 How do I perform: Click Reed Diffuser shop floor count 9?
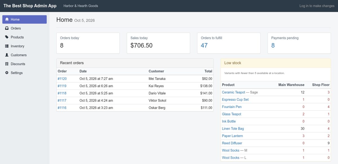coord(328,143)
